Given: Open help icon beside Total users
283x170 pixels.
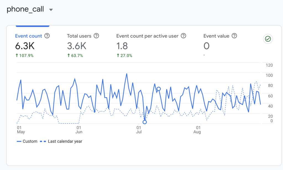Looking at the screenshot, I should [96, 36].
